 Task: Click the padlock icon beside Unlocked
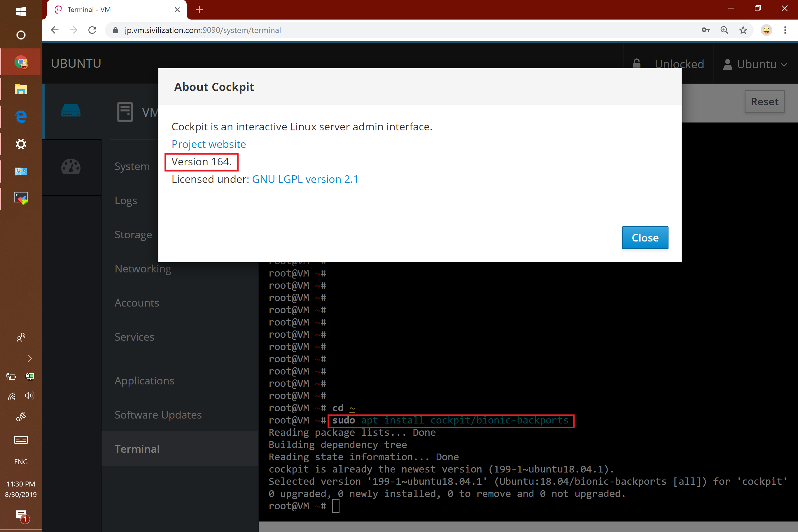(636, 64)
